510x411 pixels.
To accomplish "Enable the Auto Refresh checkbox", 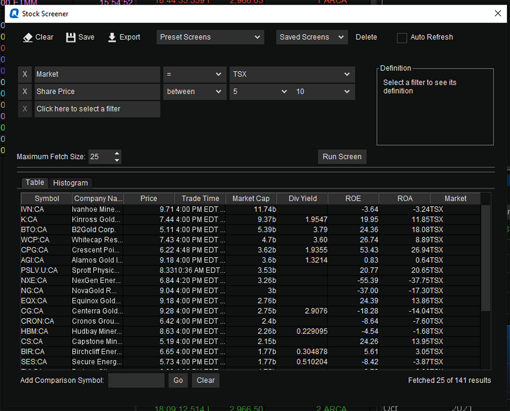I will 402,37.
